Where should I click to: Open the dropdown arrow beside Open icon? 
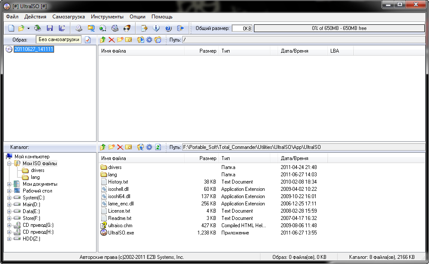28,28
